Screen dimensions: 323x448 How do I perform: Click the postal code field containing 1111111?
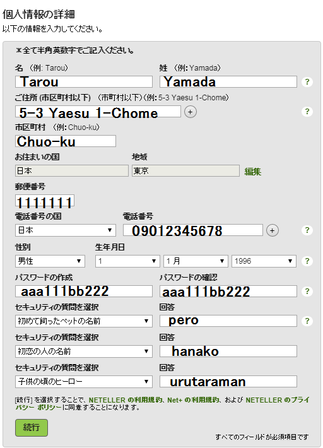pyautogui.click(x=45, y=201)
